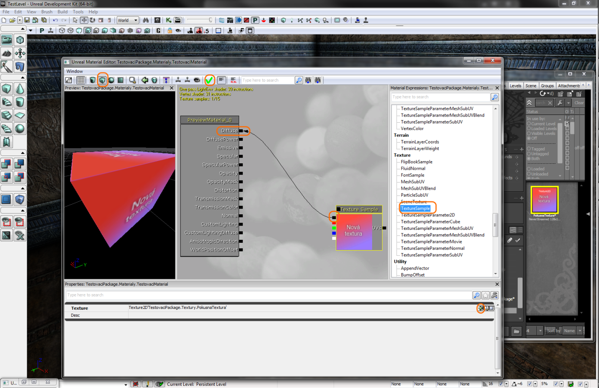This screenshot has width=599, height=388.
Task: Open dropdown arrow next to open-folder icon
Action: click(x=19, y=20)
